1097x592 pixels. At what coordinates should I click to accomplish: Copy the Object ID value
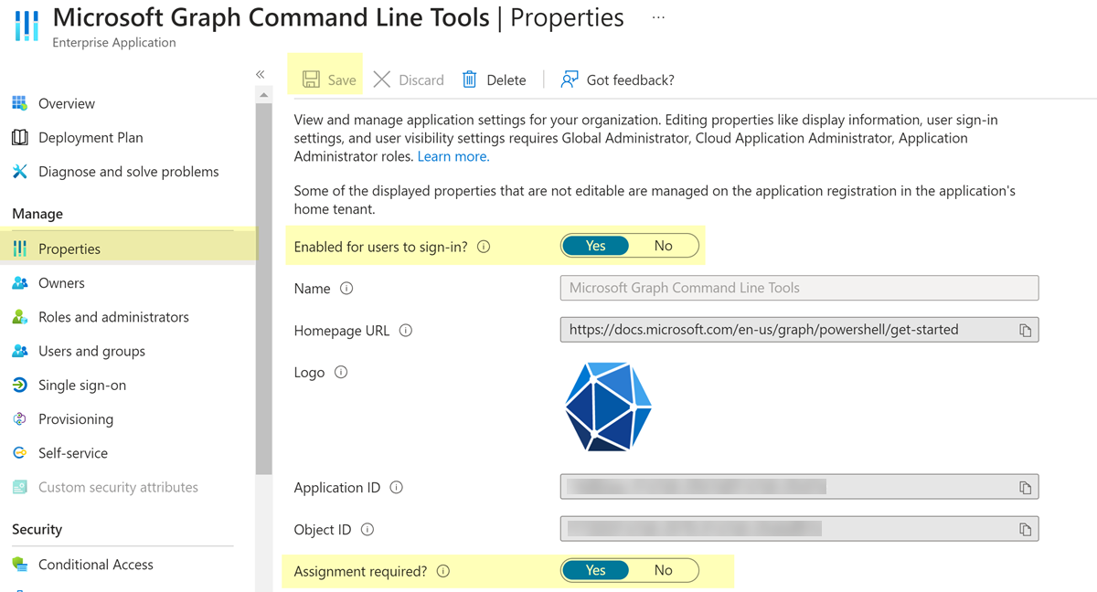pyautogui.click(x=1025, y=530)
